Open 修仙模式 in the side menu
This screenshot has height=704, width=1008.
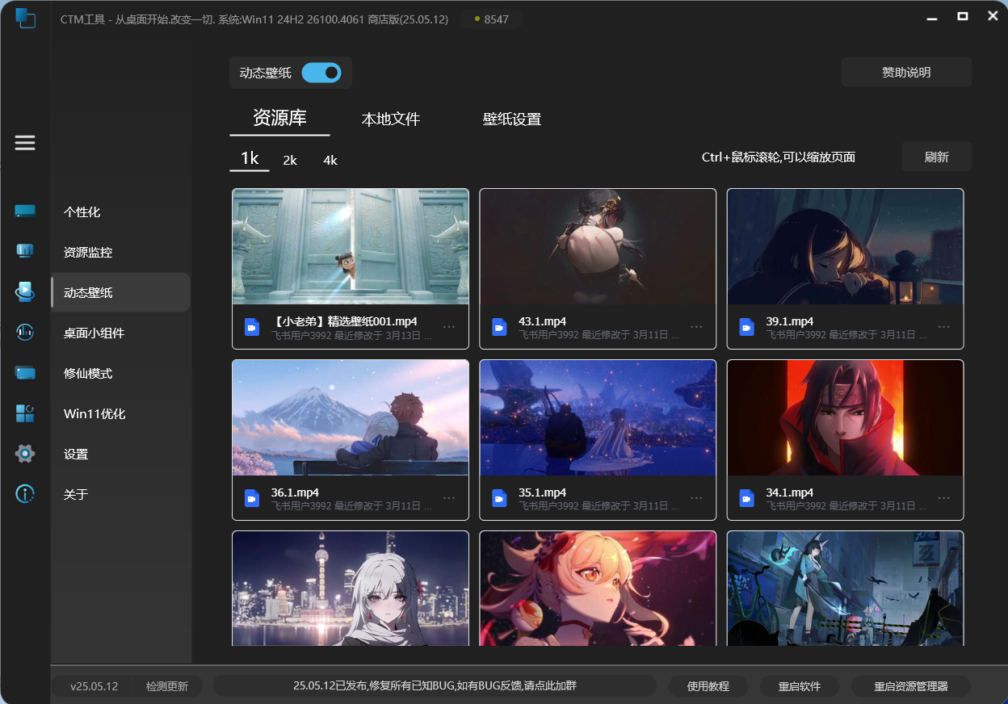click(120, 373)
